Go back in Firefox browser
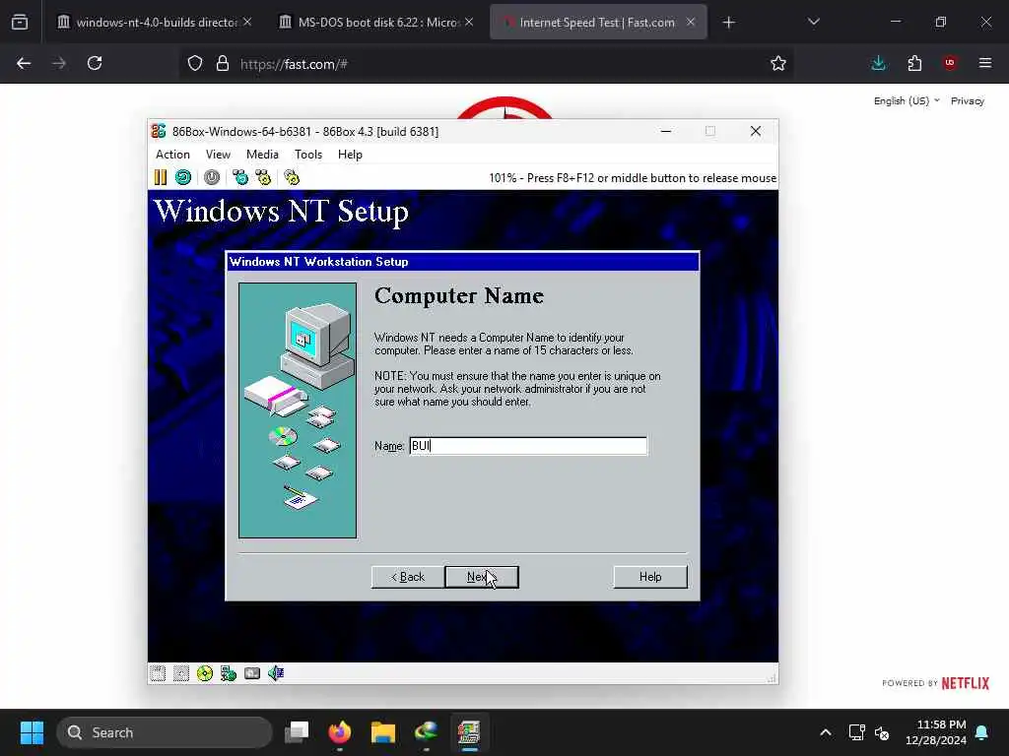The width and height of the screenshot is (1009, 756). 24,63
